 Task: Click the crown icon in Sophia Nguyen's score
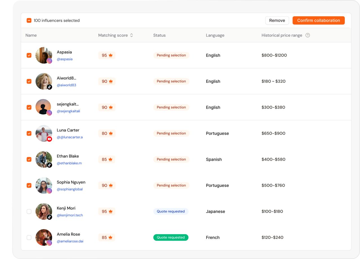pyautogui.click(x=111, y=186)
